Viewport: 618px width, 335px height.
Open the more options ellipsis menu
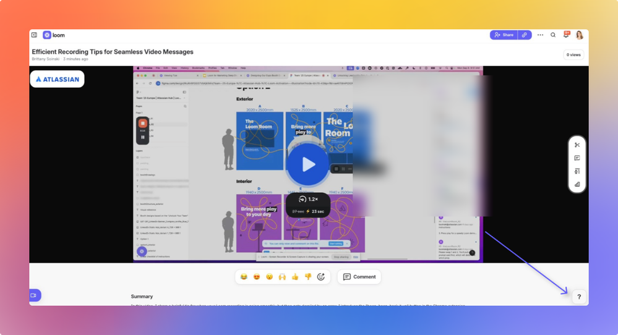[540, 35]
